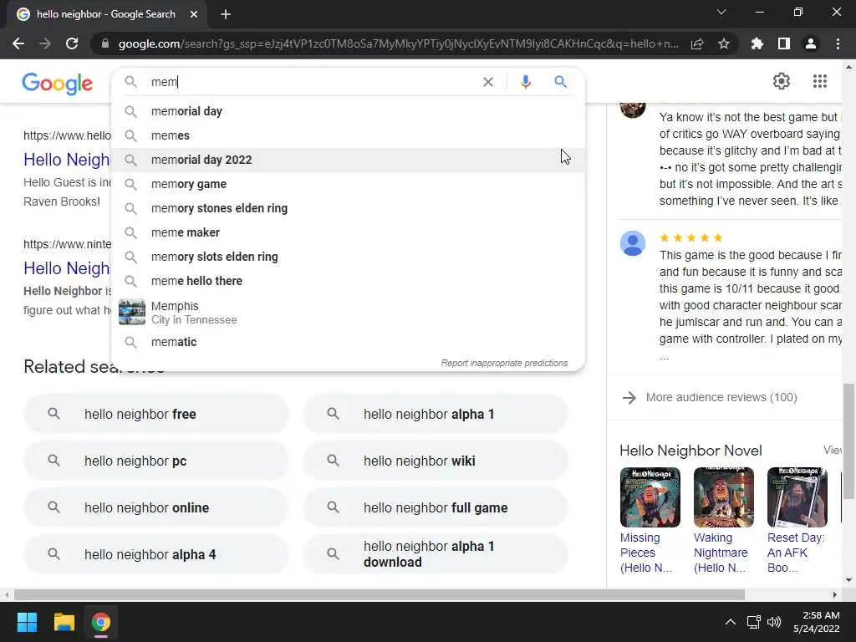Open the Google apps grid

click(x=819, y=81)
